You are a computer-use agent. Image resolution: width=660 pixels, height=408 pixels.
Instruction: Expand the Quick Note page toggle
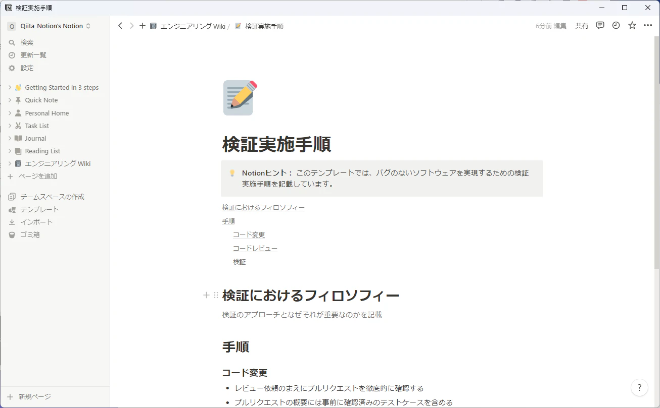pyautogui.click(x=10, y=100)
